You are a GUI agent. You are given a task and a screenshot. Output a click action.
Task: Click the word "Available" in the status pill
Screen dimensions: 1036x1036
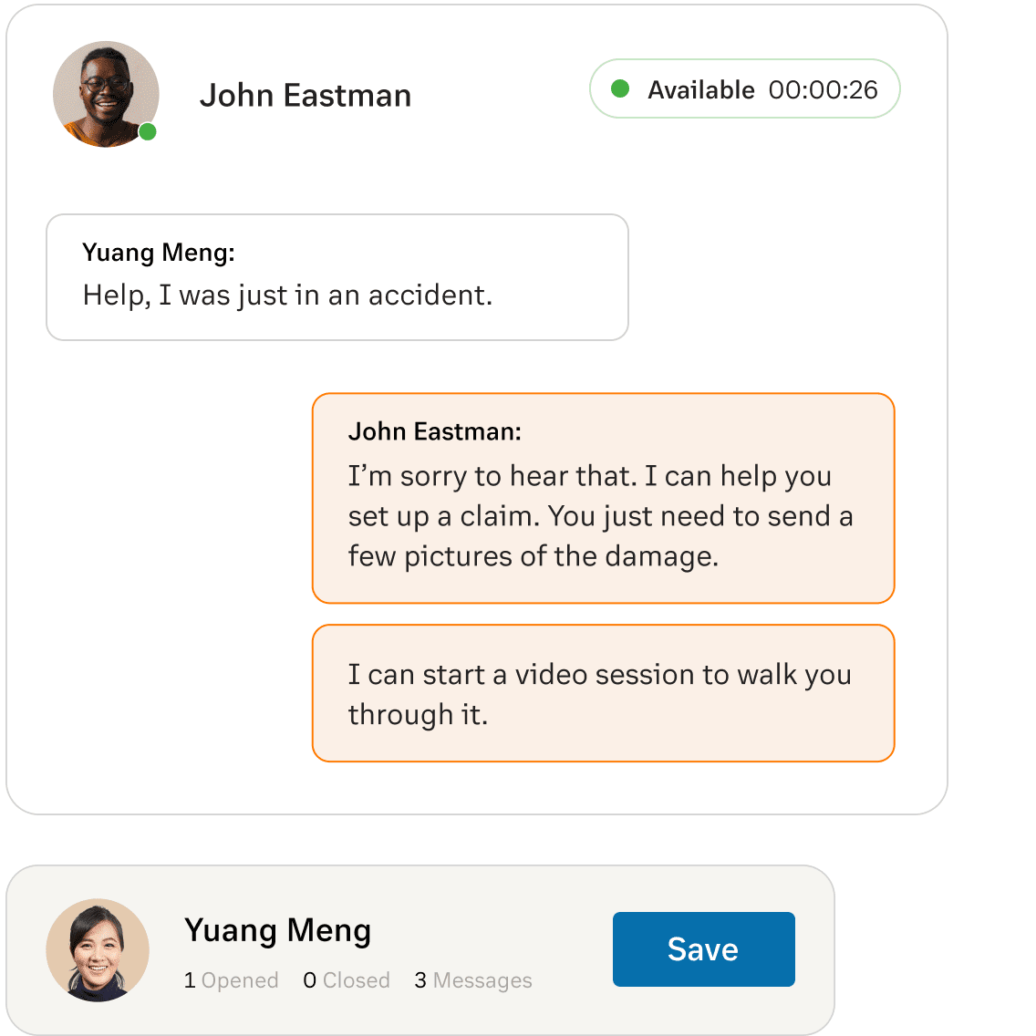[700, 89]
